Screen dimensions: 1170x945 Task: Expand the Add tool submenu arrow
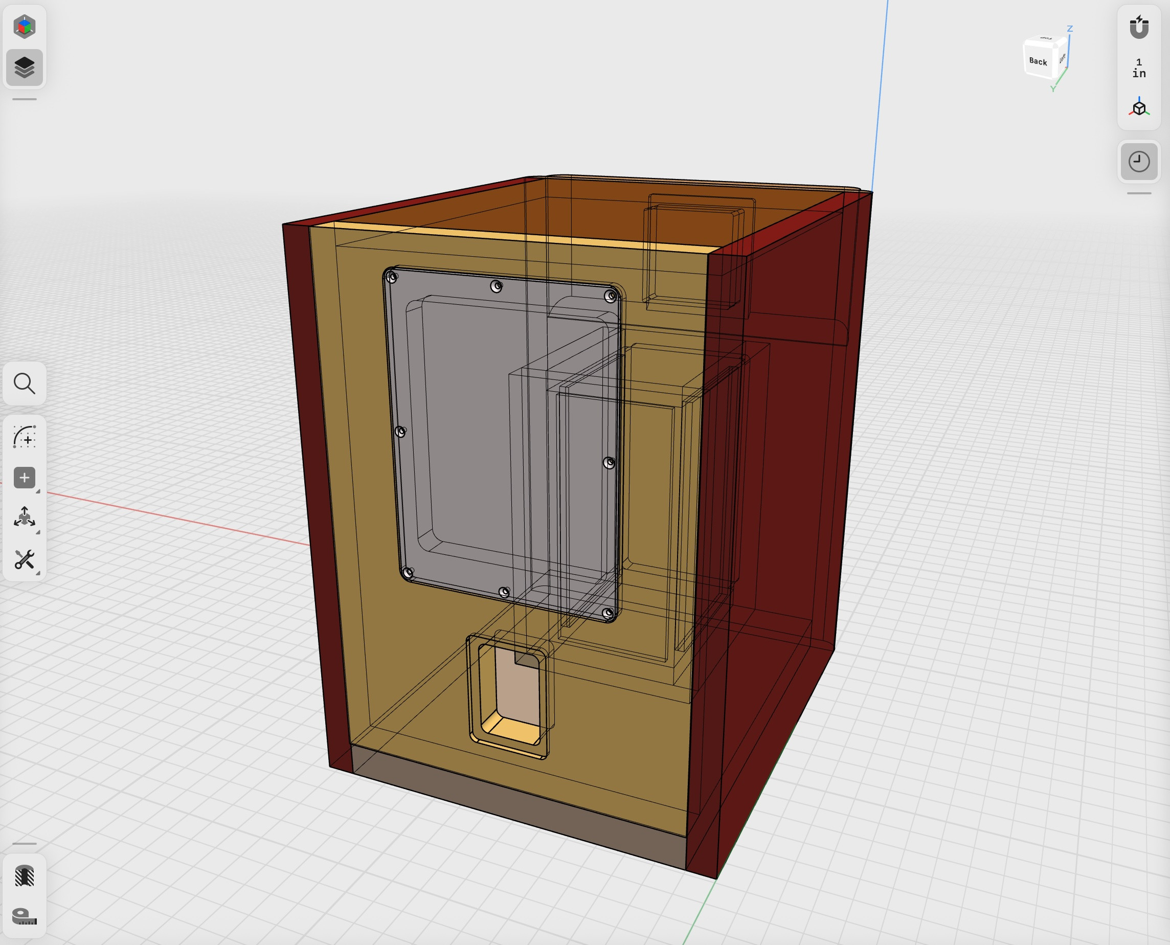pyautogui.click(x=37, y=491)
